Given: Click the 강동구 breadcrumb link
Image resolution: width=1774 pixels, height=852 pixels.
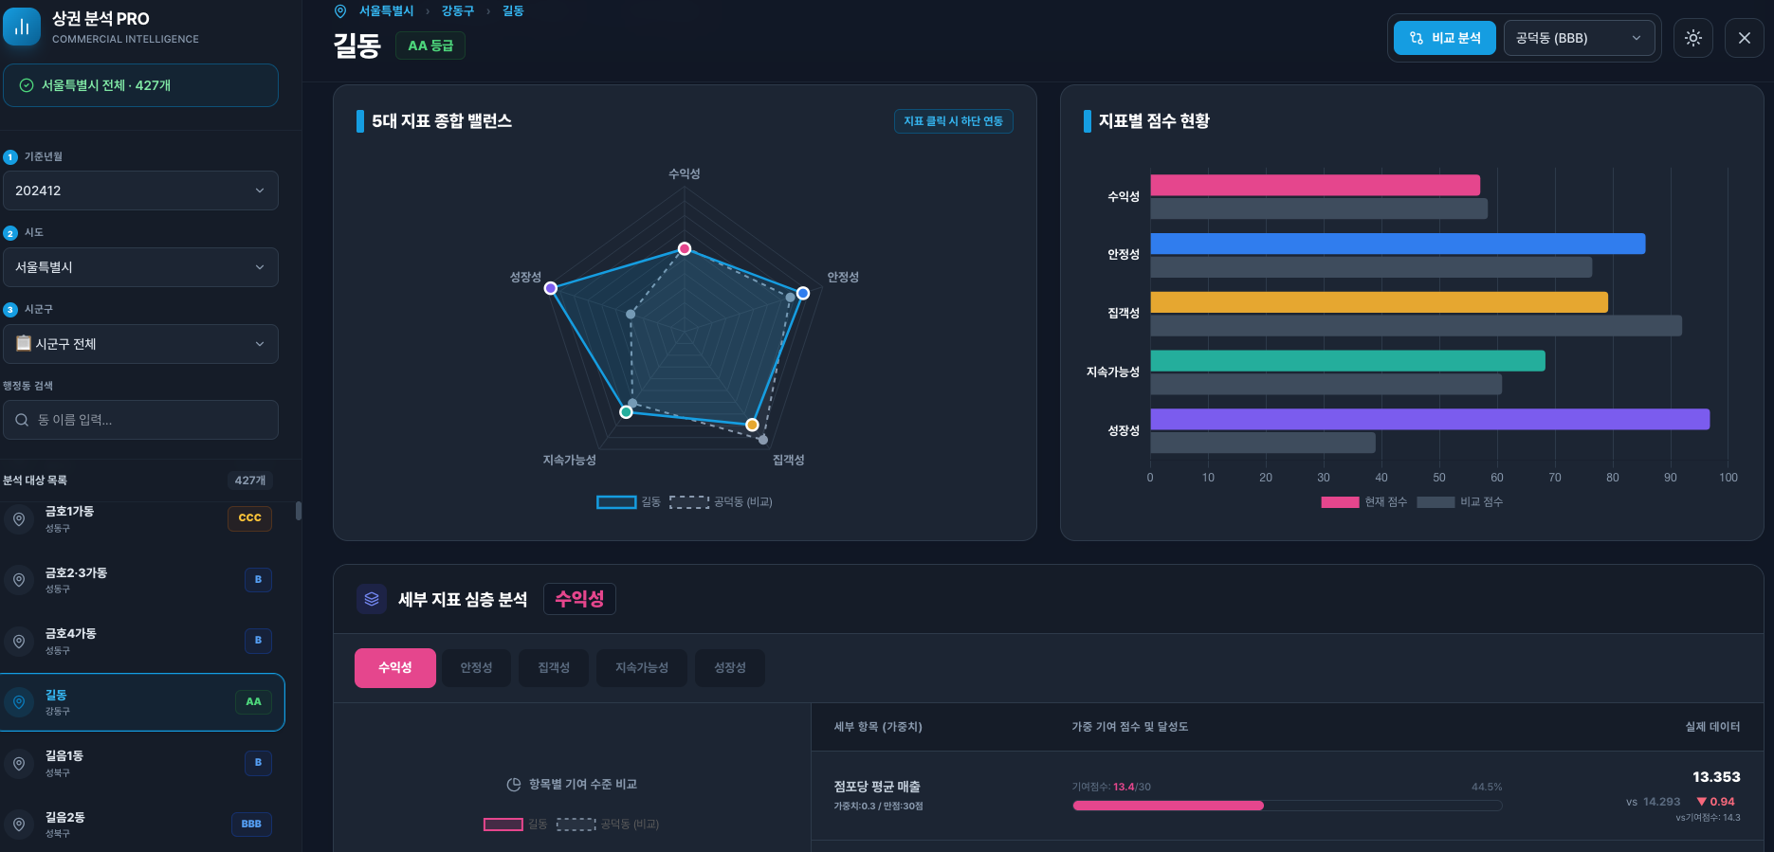Looking at the screenshot, I should [x=458, y=11].
